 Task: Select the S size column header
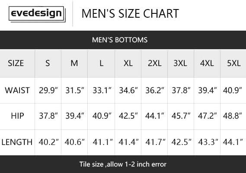(48, 63)
